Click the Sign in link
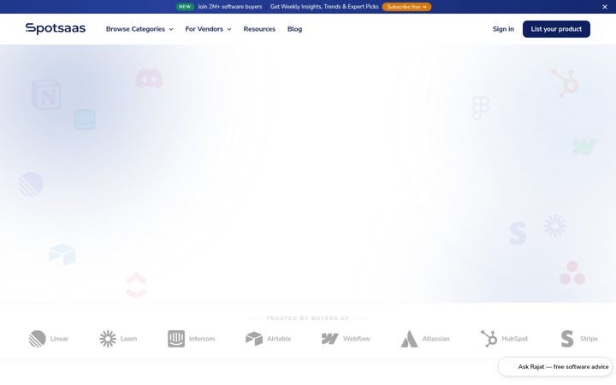Image resolution: width=616 pixels, height=385 pixels. click(x=503, y=29)
